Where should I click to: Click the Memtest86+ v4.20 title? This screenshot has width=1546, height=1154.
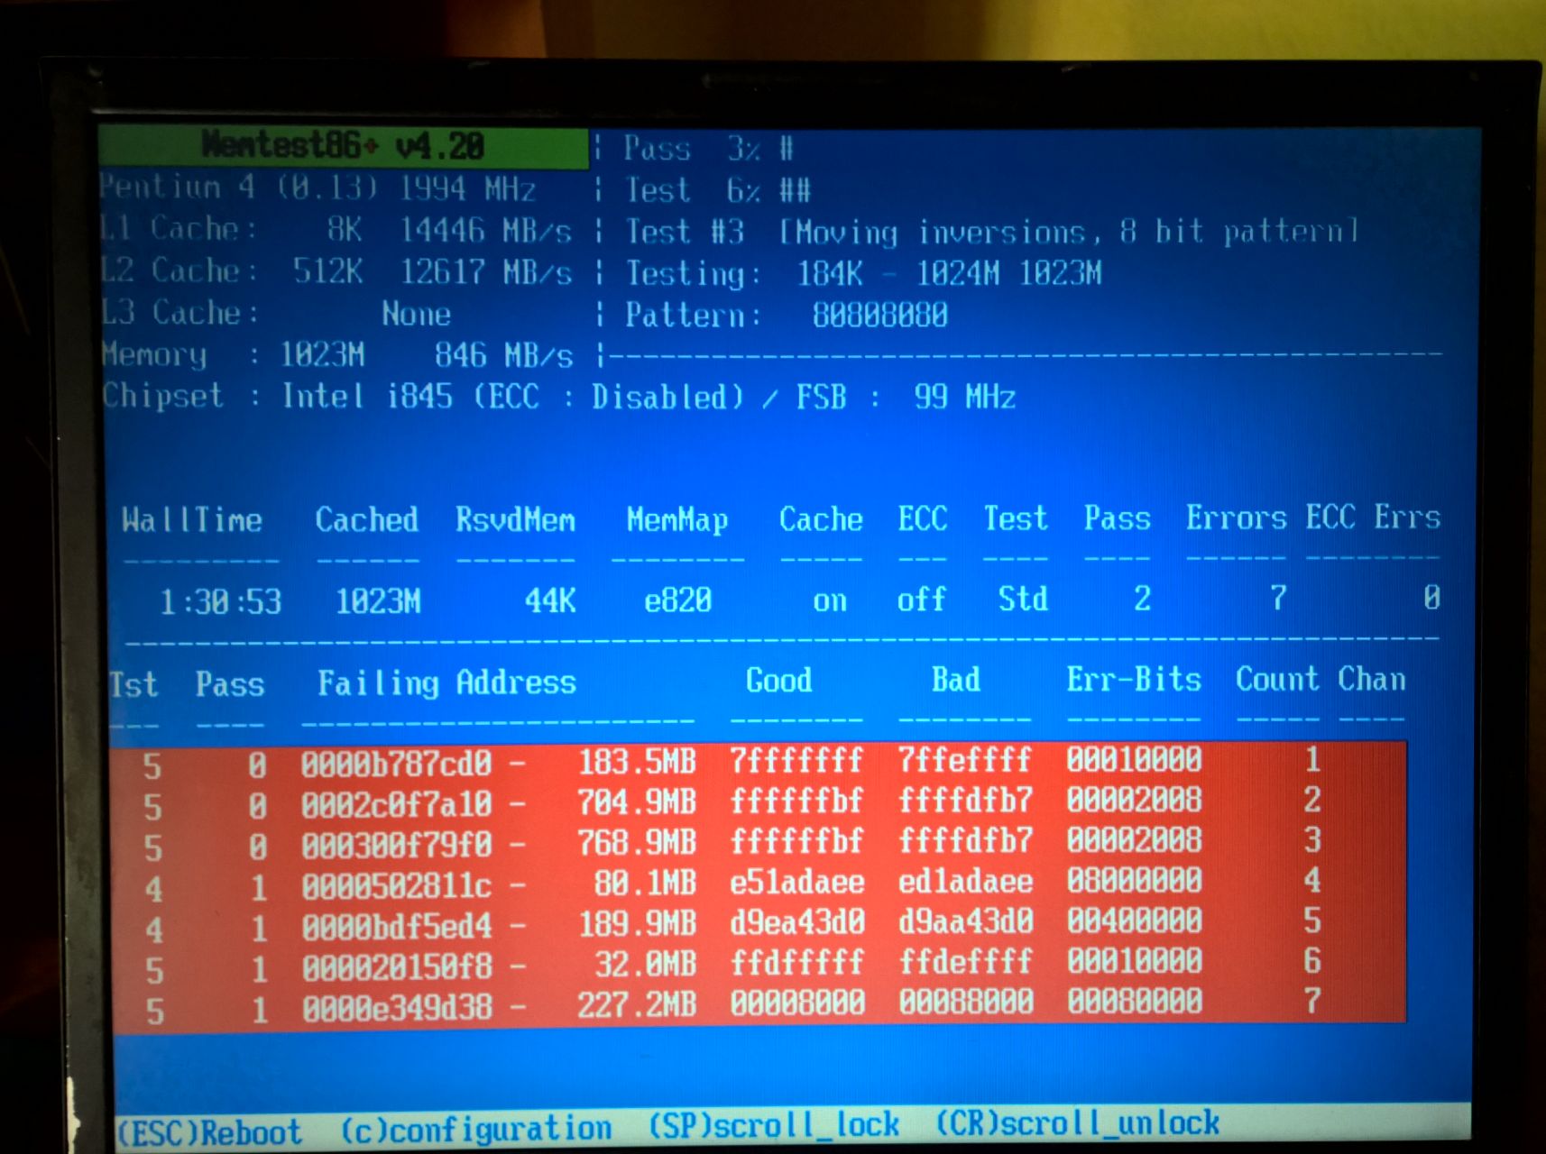click(x=343, y=145)
